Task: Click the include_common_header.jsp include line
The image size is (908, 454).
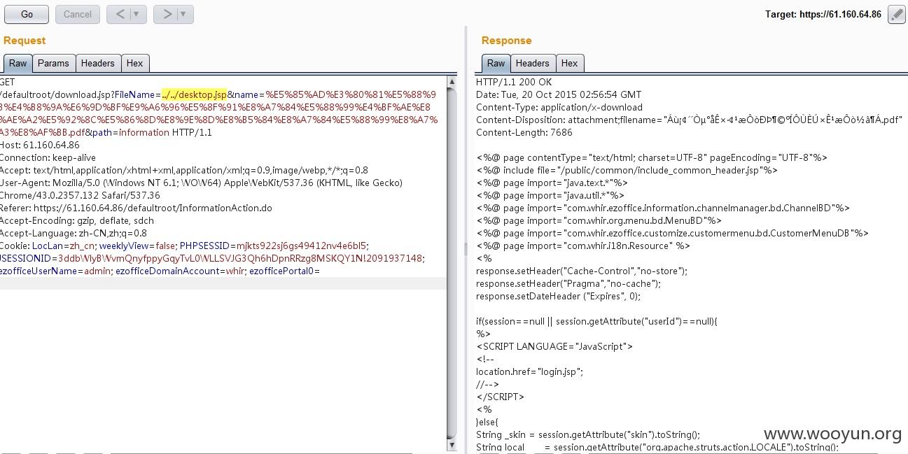Action: (x=627, y=170)
